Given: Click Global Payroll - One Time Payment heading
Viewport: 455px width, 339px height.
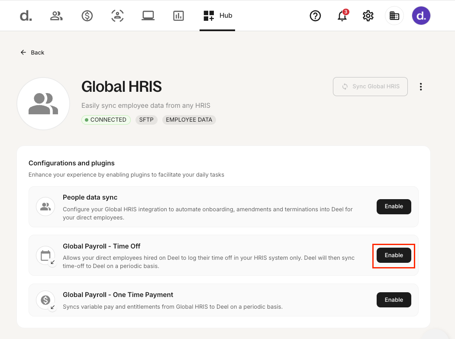Looking at the screenshot, I should click(118, 295).
